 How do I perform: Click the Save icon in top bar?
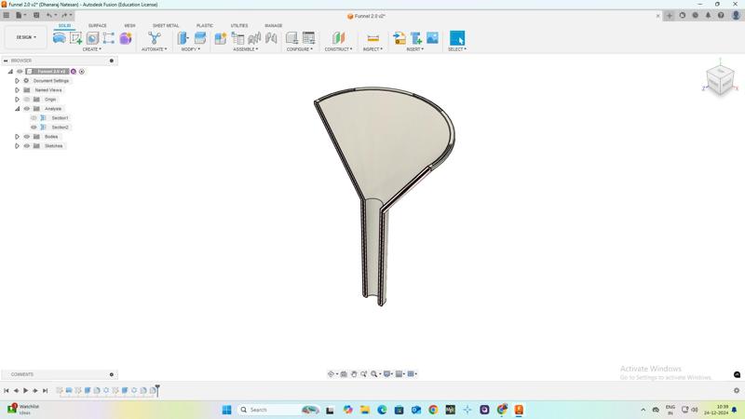[x=36, y=15]
